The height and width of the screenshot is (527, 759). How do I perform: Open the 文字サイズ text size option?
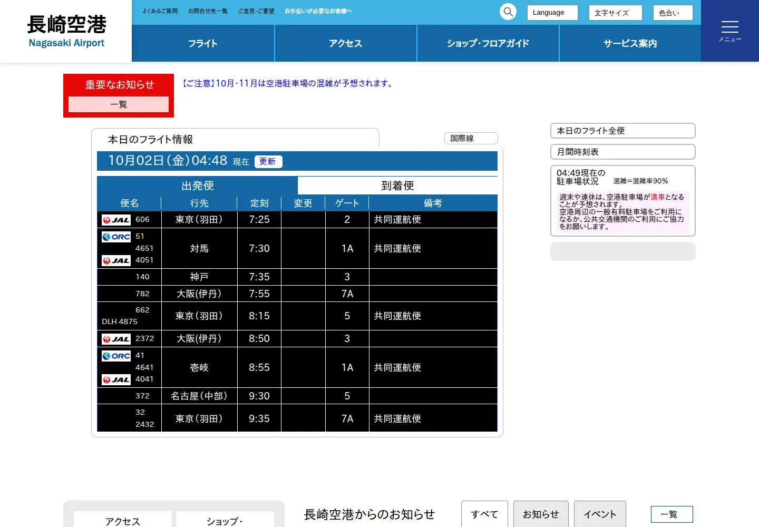(615, 13)
